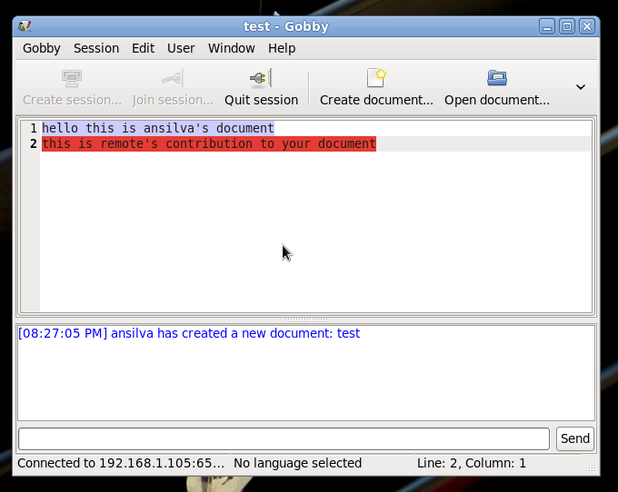Click the Gobby app icon in title bar
This screenshot has width=618, height=492.
[x=25, y=26]
